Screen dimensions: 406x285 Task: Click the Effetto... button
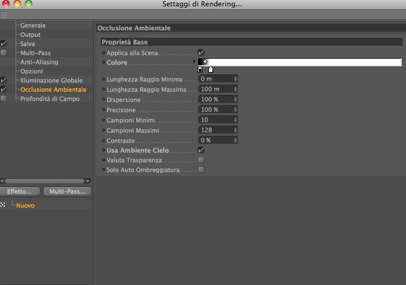[20, 191]
